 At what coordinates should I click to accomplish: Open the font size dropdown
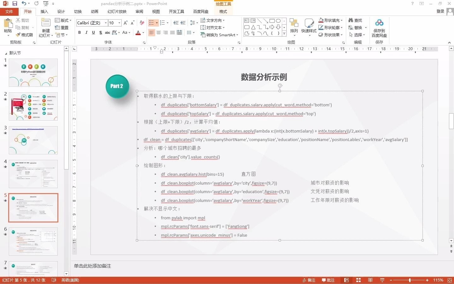[119, 23]
